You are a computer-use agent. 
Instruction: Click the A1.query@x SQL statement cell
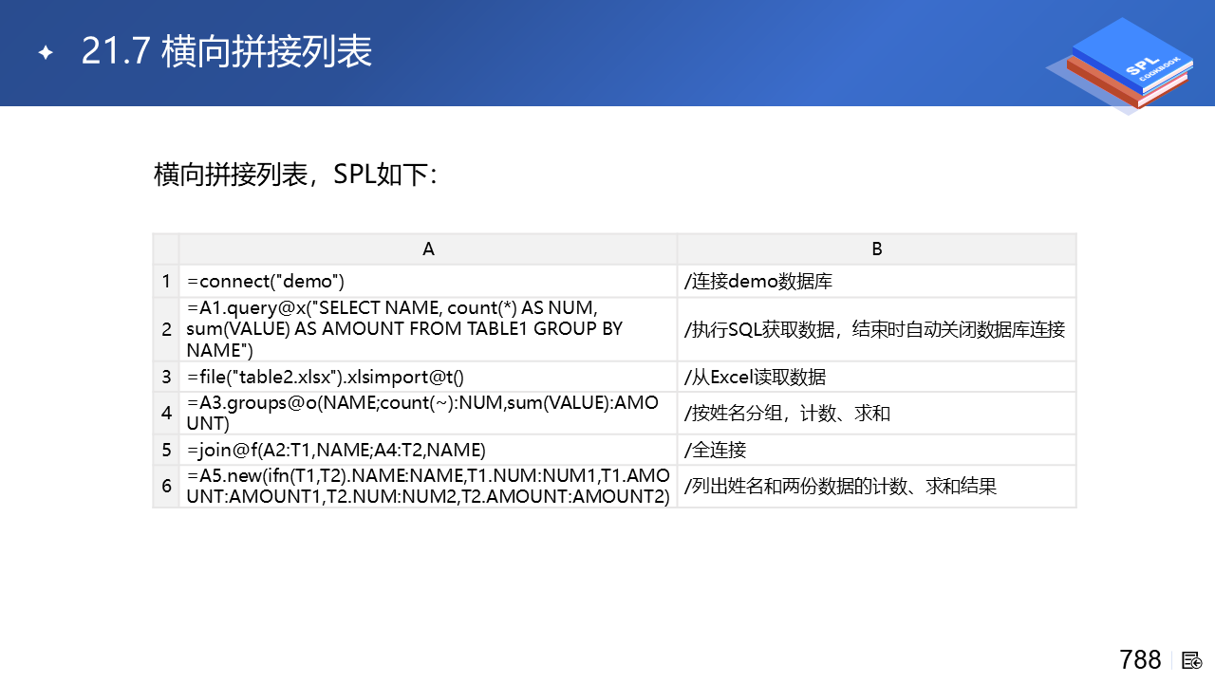(428, 329)
